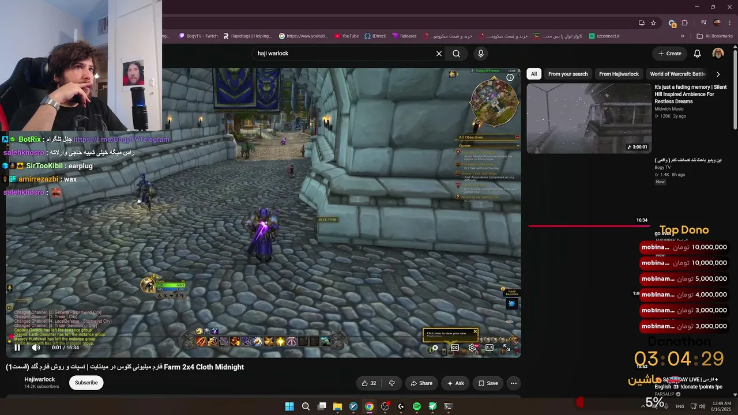Open the install/cast icon in the address bar
Image resolution: width=738 pixels, height=415 pixels.
pyautogui.click(x=641, y=23)
